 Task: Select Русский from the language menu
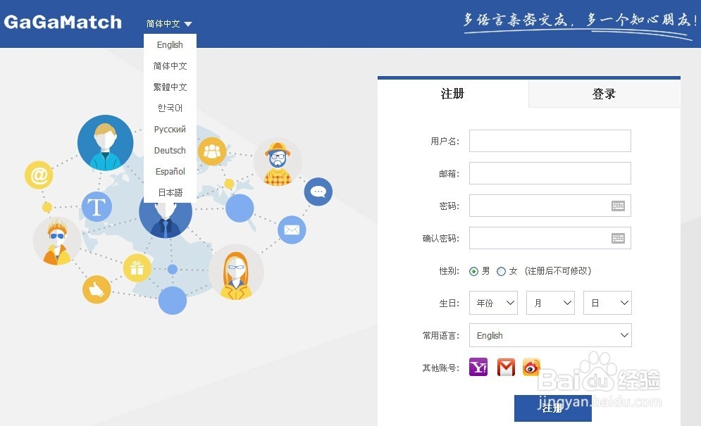coord(169,129)
